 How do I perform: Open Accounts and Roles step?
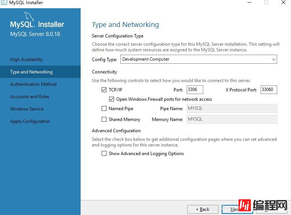(30, 97)
